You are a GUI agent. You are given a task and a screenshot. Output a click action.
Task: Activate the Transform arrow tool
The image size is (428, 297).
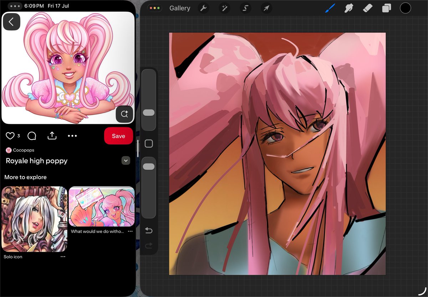point(266,8)
